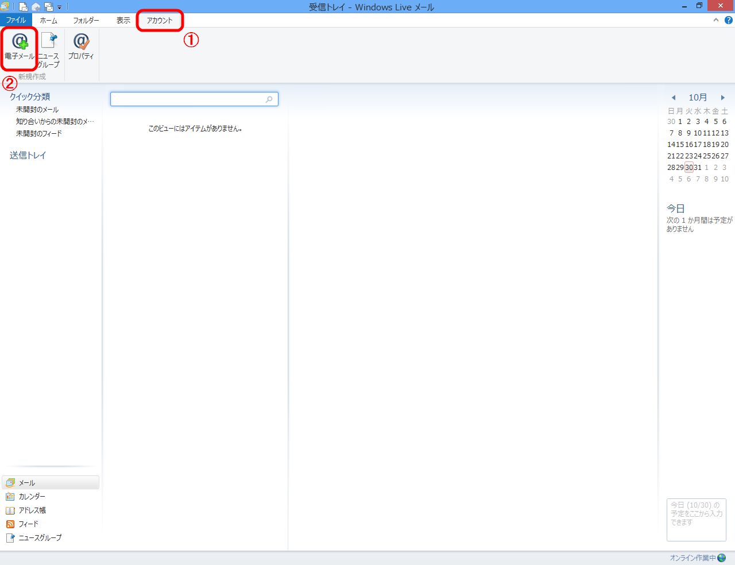Select today, 30, in the last October row
Viewport: 735px width, 565px height.
[689, 167]
